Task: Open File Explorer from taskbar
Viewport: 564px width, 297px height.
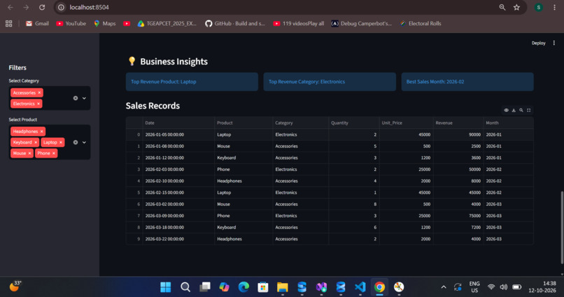Action: [x=283, y=287]
